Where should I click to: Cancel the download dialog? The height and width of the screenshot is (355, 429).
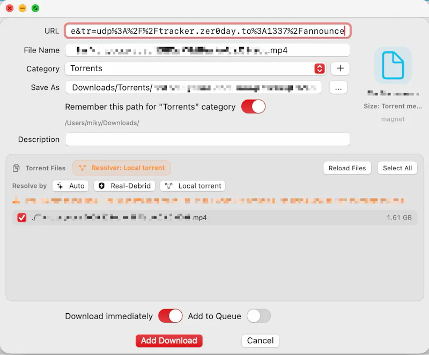260,341
